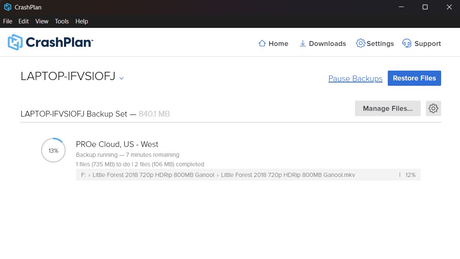The image size is (460, 259).
Task: Open the Home screen
Action: click(273, 43)
